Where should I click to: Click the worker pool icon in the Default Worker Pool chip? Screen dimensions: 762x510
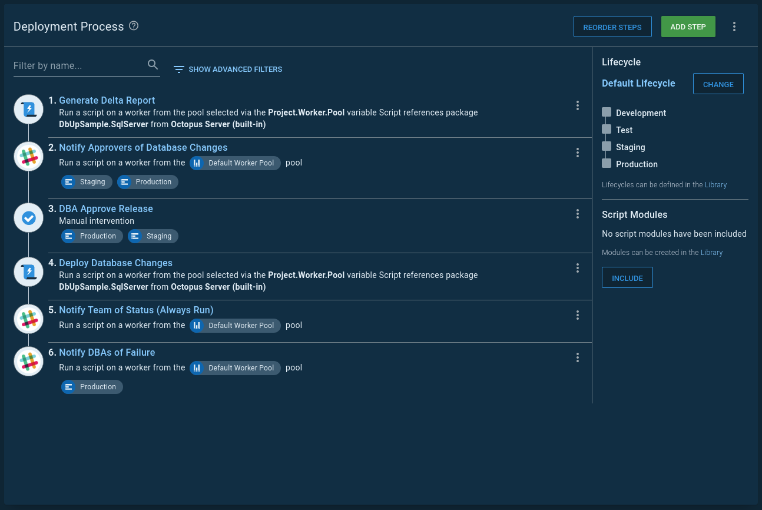[197, 163]
